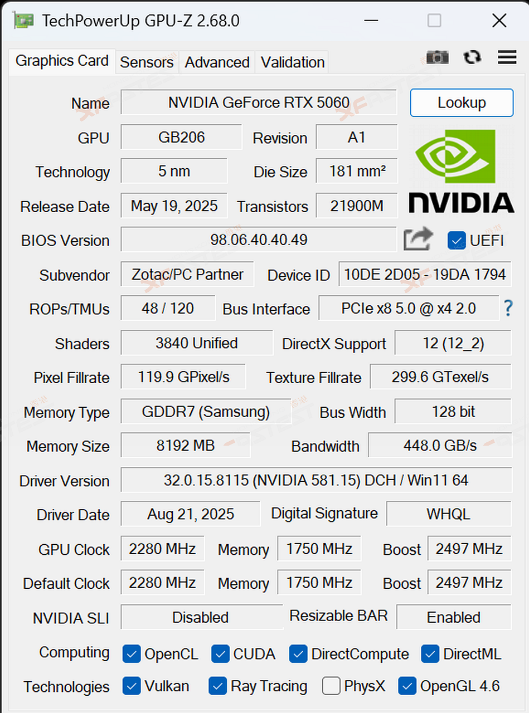Enable the PhysX checkbox

pos(331,686)
